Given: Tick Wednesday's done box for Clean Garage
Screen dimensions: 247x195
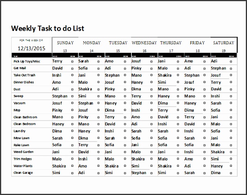Looking at the screenshot, I should pos(151,173).
